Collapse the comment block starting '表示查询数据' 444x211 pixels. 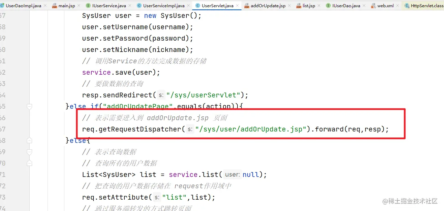click(29, 152)
